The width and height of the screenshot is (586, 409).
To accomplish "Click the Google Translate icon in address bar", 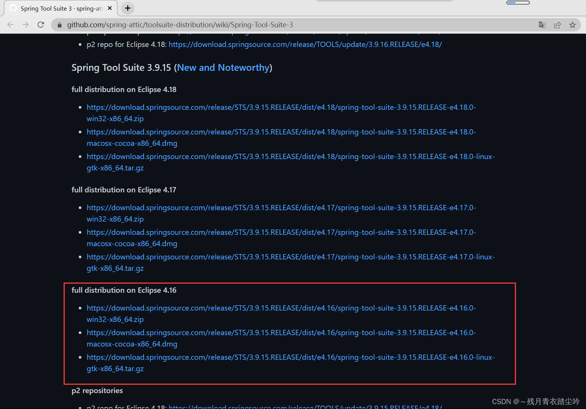I will coord(542,25).
